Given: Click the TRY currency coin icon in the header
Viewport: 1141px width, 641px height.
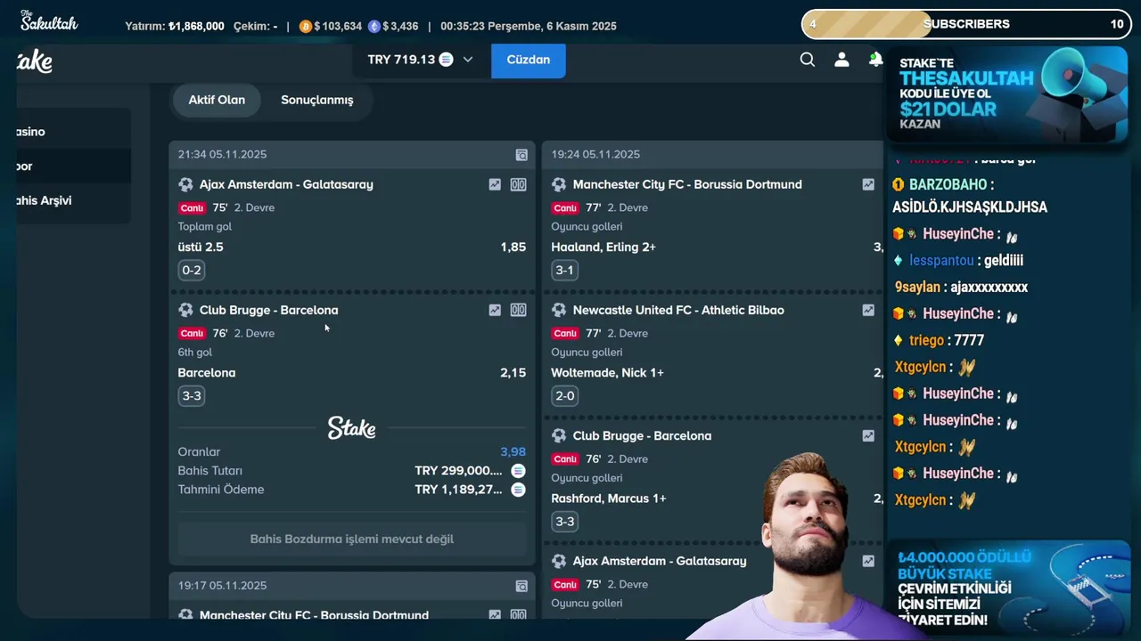Looking at the screenshot, I should click(x=446, y=60).
